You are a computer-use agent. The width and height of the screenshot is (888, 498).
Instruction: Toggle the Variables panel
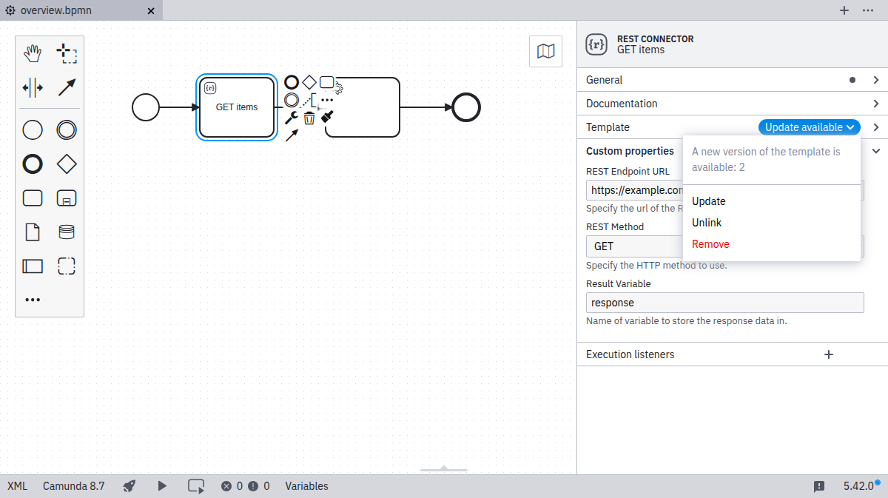pos(306,486)
